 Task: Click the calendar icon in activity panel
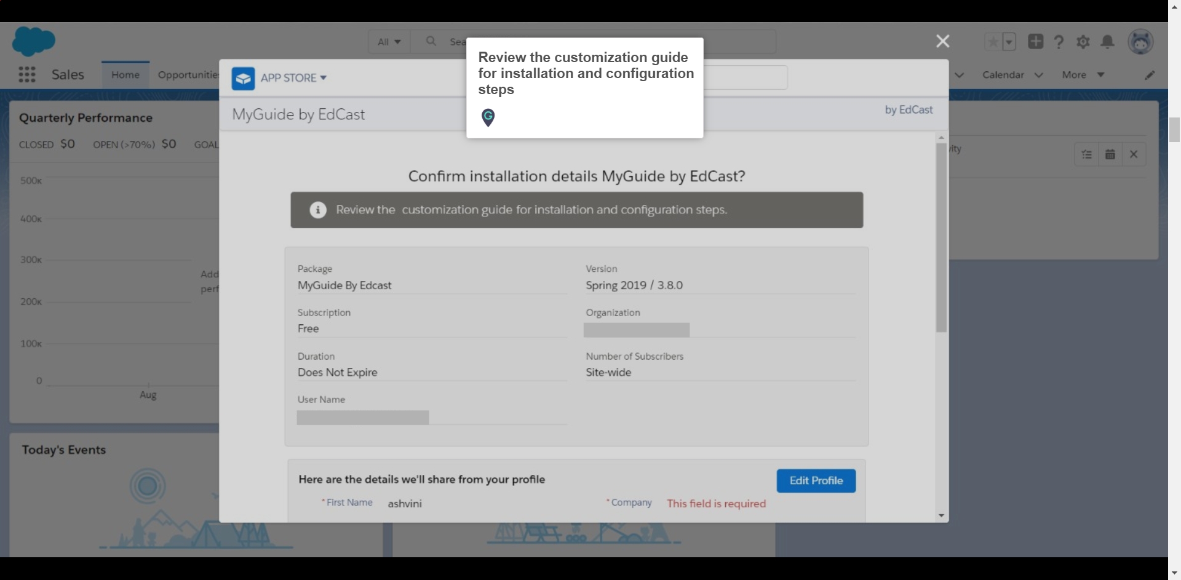(1110, 154)
